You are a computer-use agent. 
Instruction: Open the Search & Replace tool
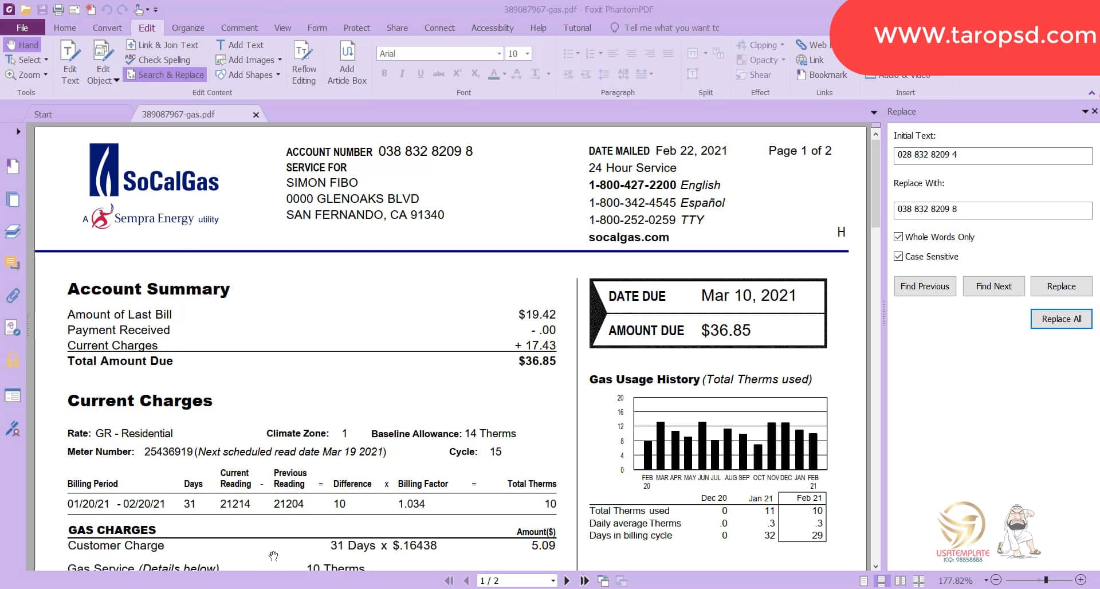165,74
